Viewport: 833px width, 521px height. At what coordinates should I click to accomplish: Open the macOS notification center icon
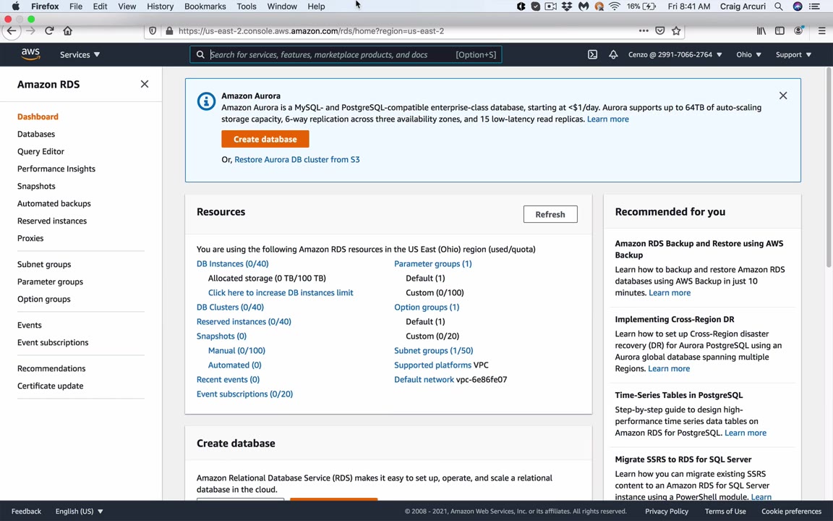tap(814, 7)
